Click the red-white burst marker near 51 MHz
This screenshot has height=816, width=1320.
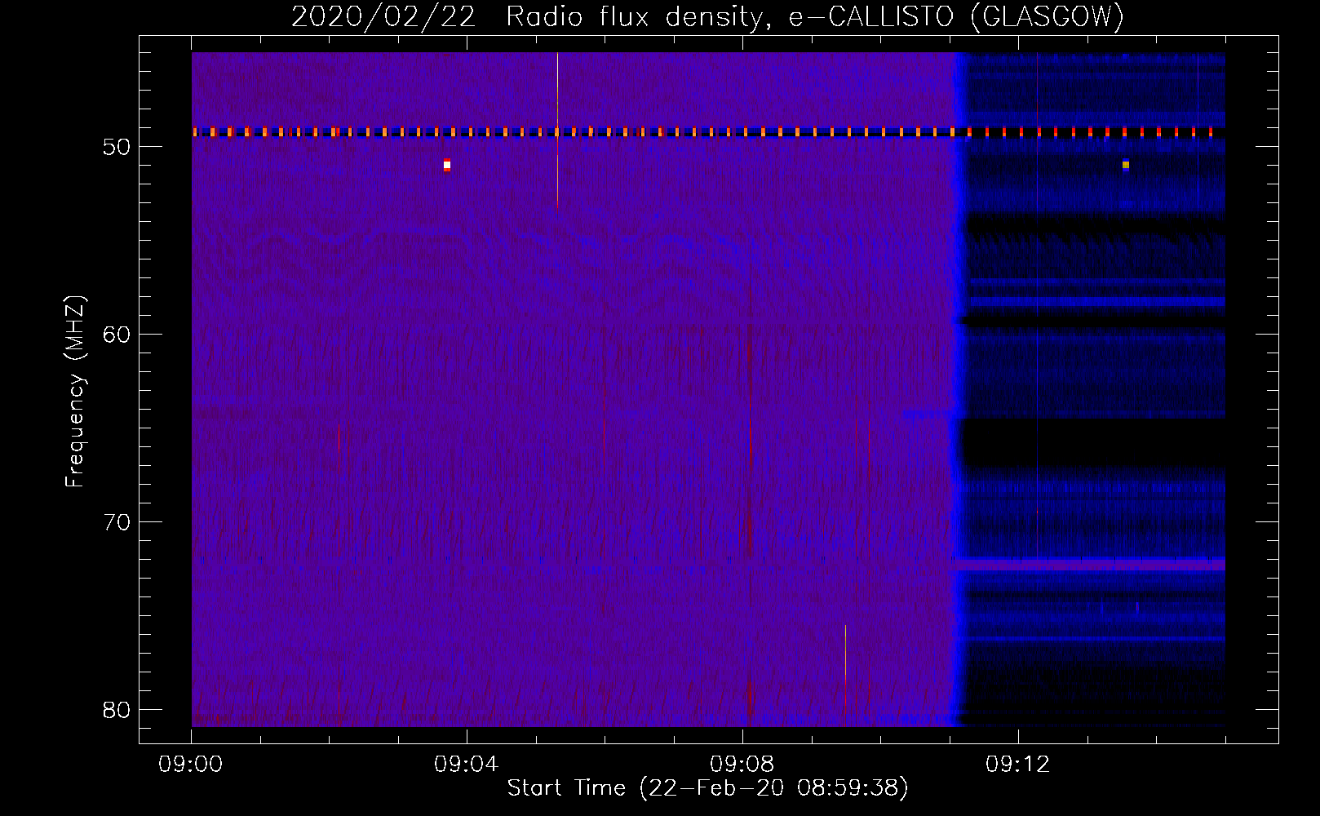pyautogui.click(x=447, y=165)
